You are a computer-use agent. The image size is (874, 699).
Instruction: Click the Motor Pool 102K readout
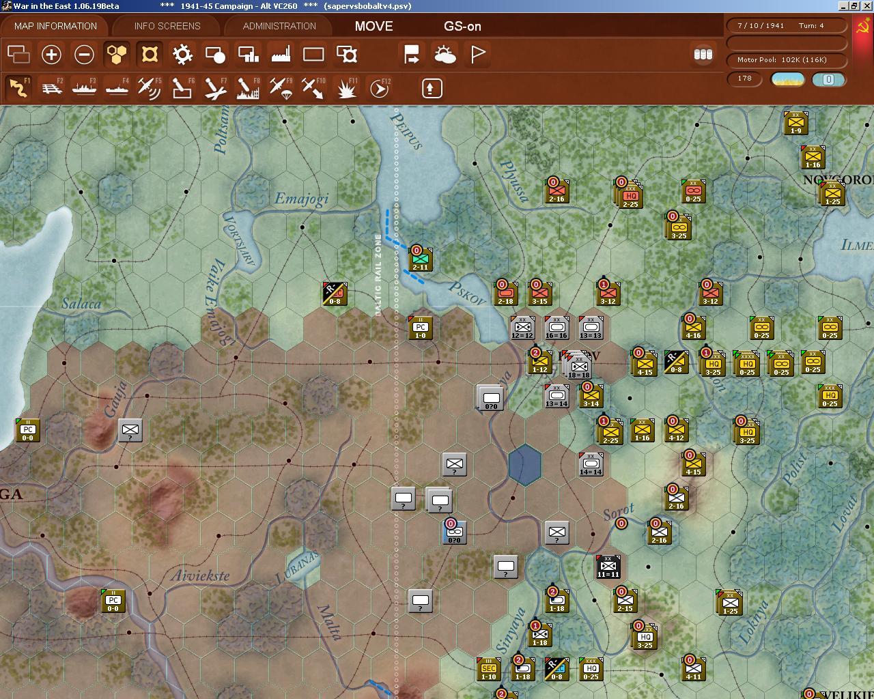pos(787,60)
